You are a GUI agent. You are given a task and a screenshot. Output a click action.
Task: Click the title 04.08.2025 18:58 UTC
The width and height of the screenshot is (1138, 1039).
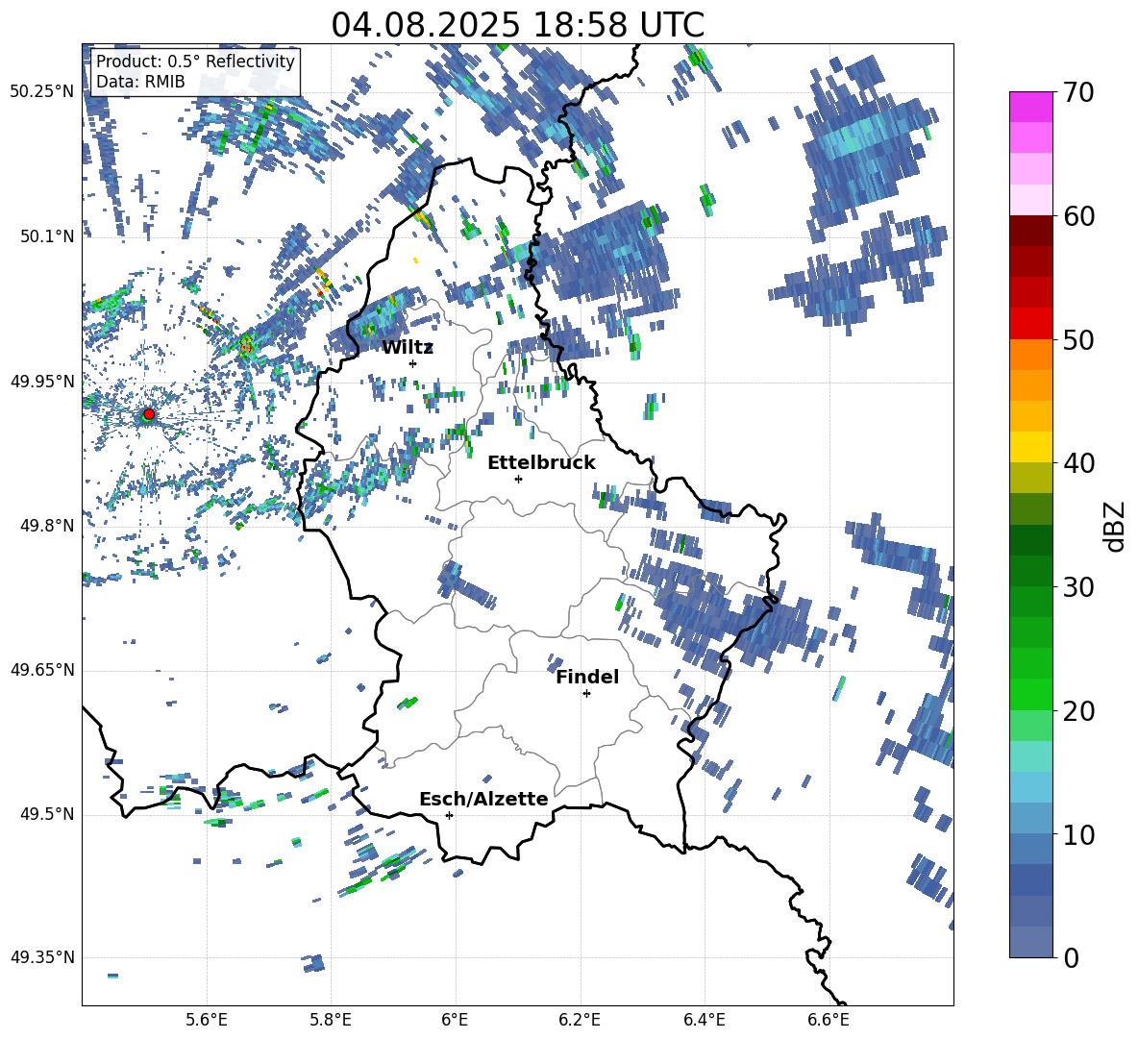(517, 25)
